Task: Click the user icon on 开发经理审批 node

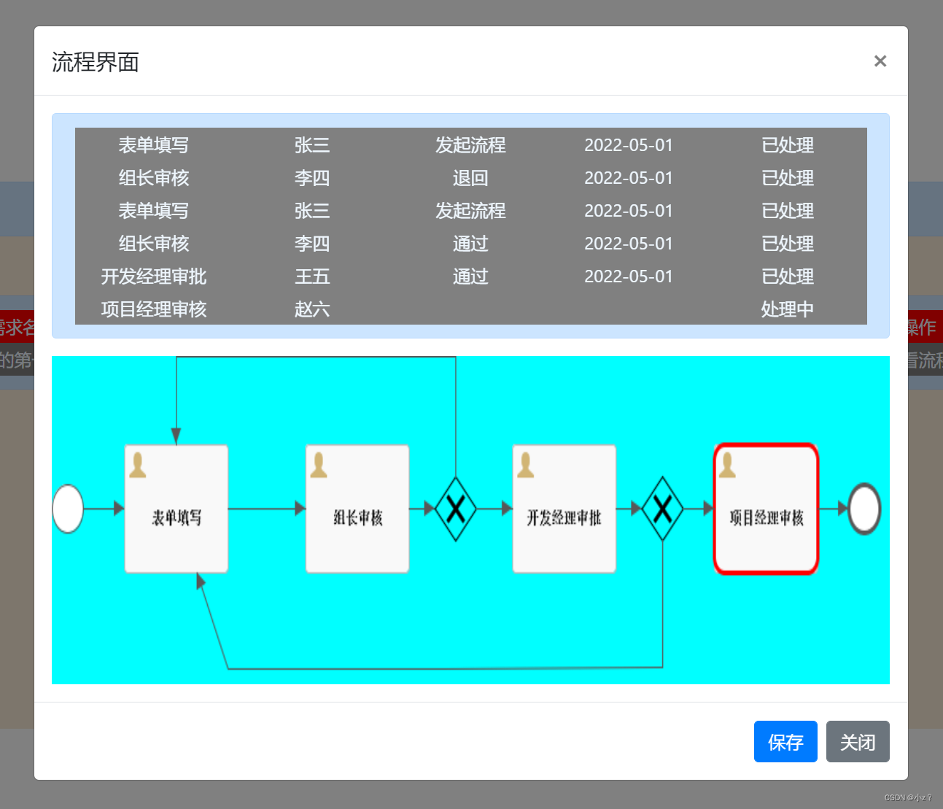Action: (x=526, y=465)
